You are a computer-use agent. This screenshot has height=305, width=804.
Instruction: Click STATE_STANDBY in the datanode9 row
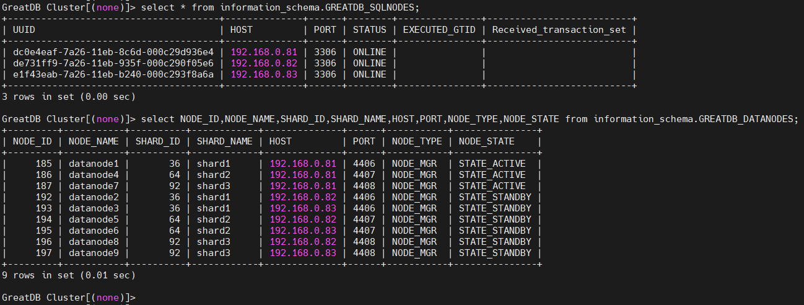click(x=495, y=253)
